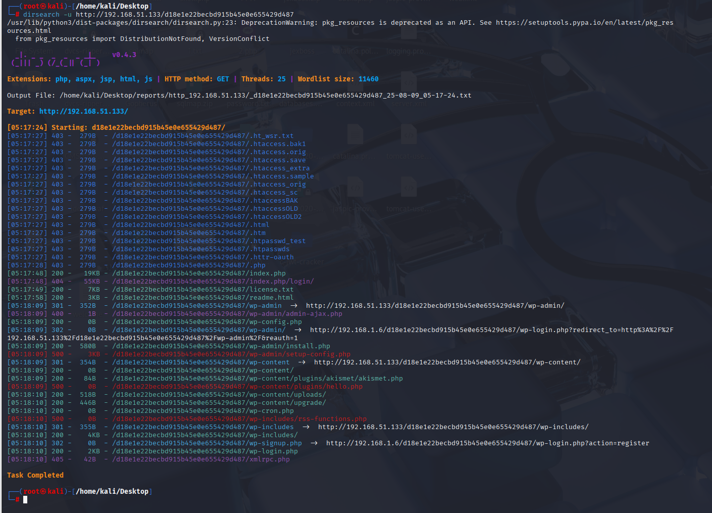Click the 'Threads: 25' value

coord(264,79)
